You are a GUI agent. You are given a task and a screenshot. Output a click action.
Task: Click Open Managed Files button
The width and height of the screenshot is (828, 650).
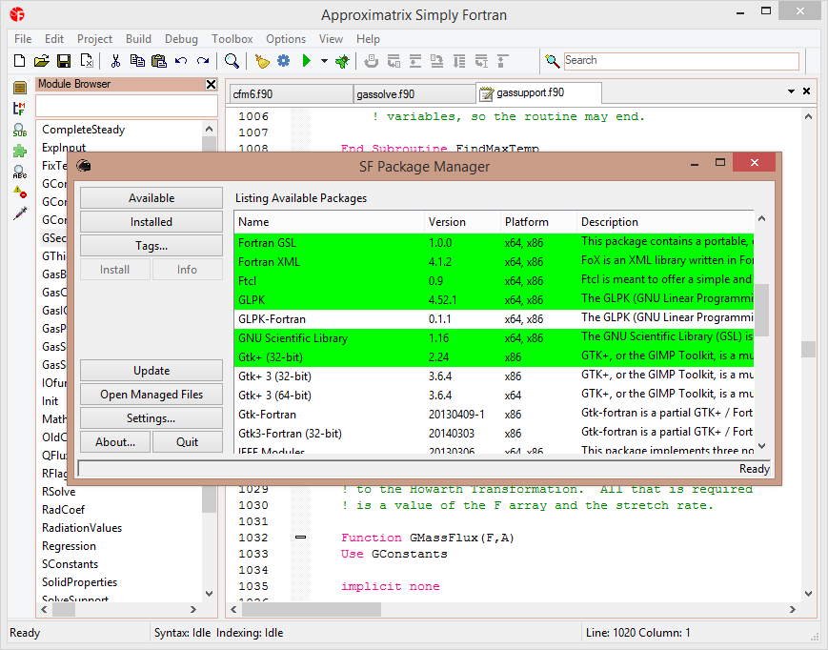(x=151, y=395)
